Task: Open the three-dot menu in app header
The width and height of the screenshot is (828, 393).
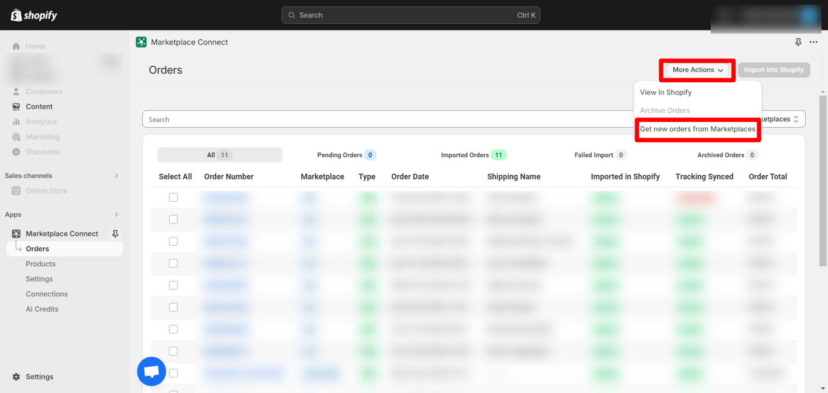Action: (814, 42)
